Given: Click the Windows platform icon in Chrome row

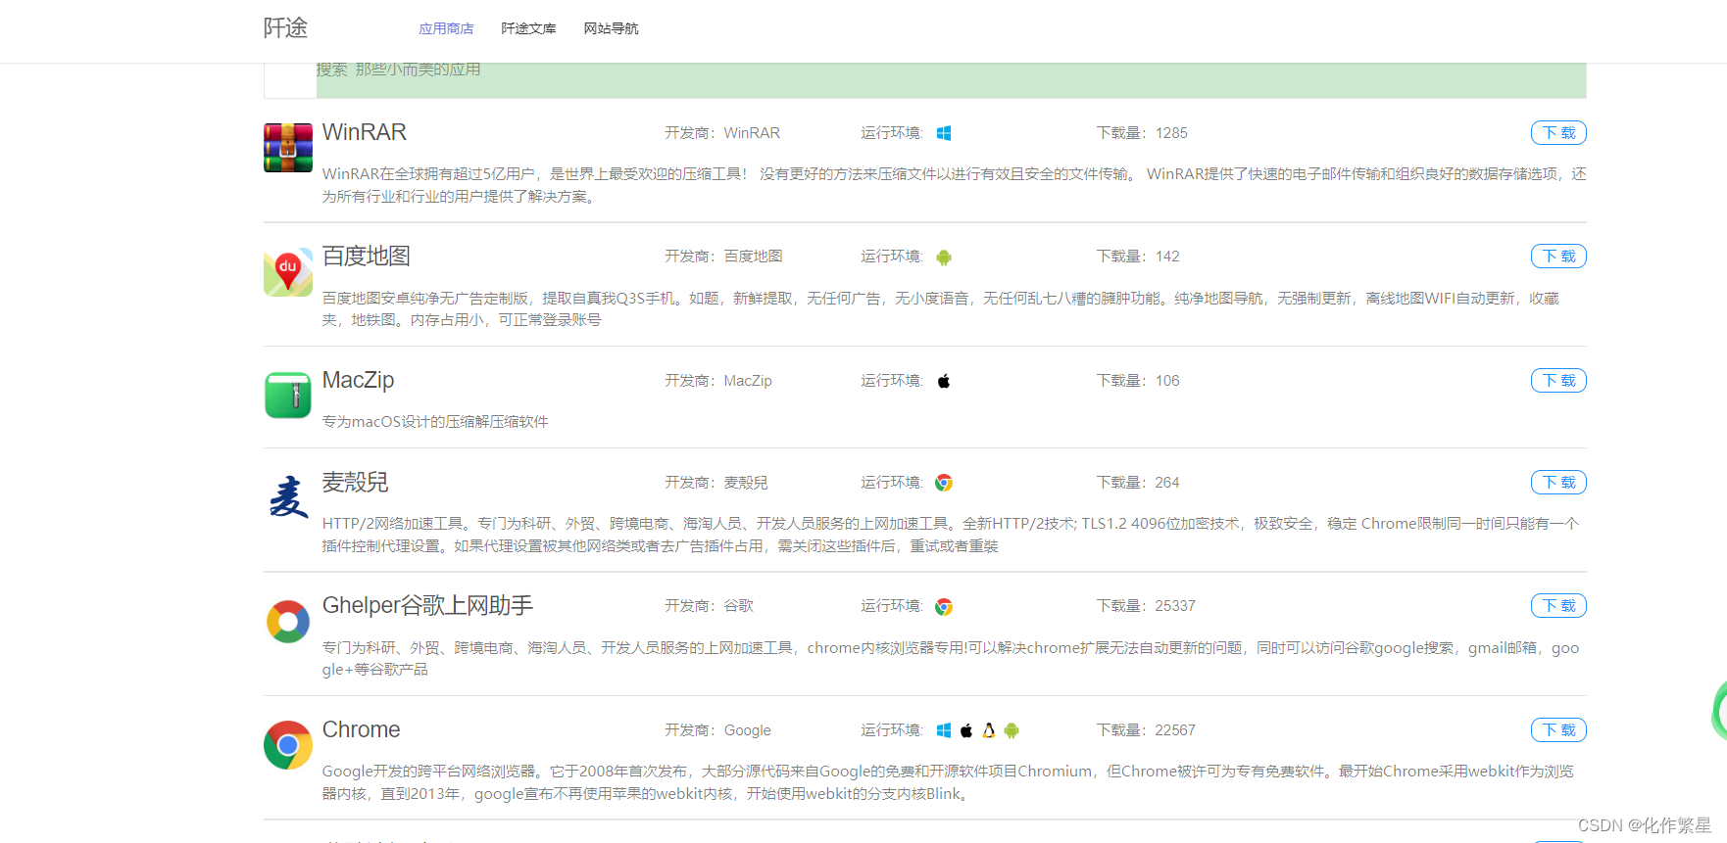Looking at the screenshot, I should [944, 730].
